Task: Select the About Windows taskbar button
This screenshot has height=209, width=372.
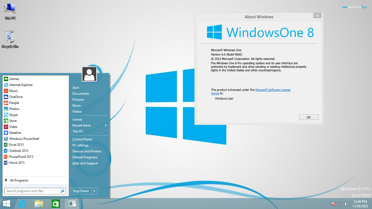Action: click(72, 204)
